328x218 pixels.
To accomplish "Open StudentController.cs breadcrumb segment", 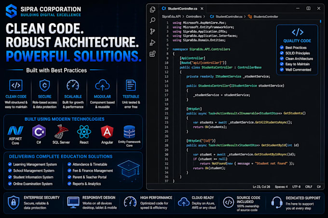I will 226,16.
